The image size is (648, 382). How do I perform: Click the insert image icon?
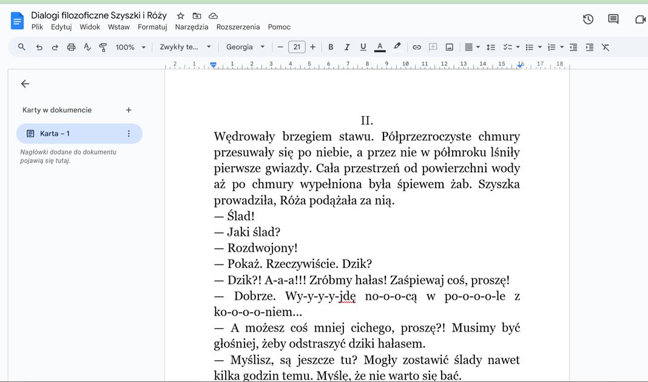pos(450,47)
